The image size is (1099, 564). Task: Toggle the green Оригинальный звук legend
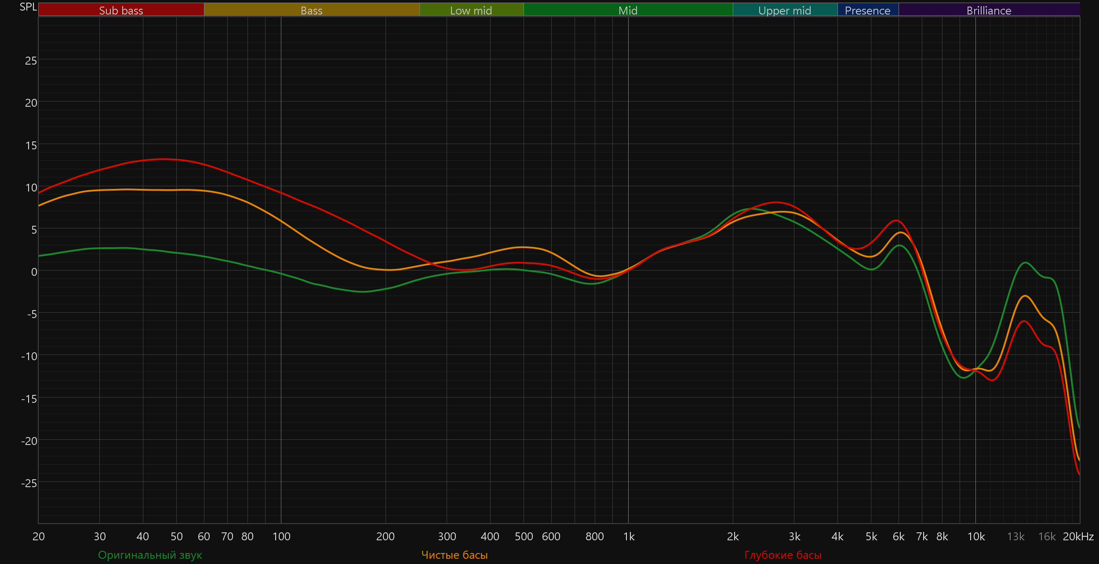pos(150,555)
